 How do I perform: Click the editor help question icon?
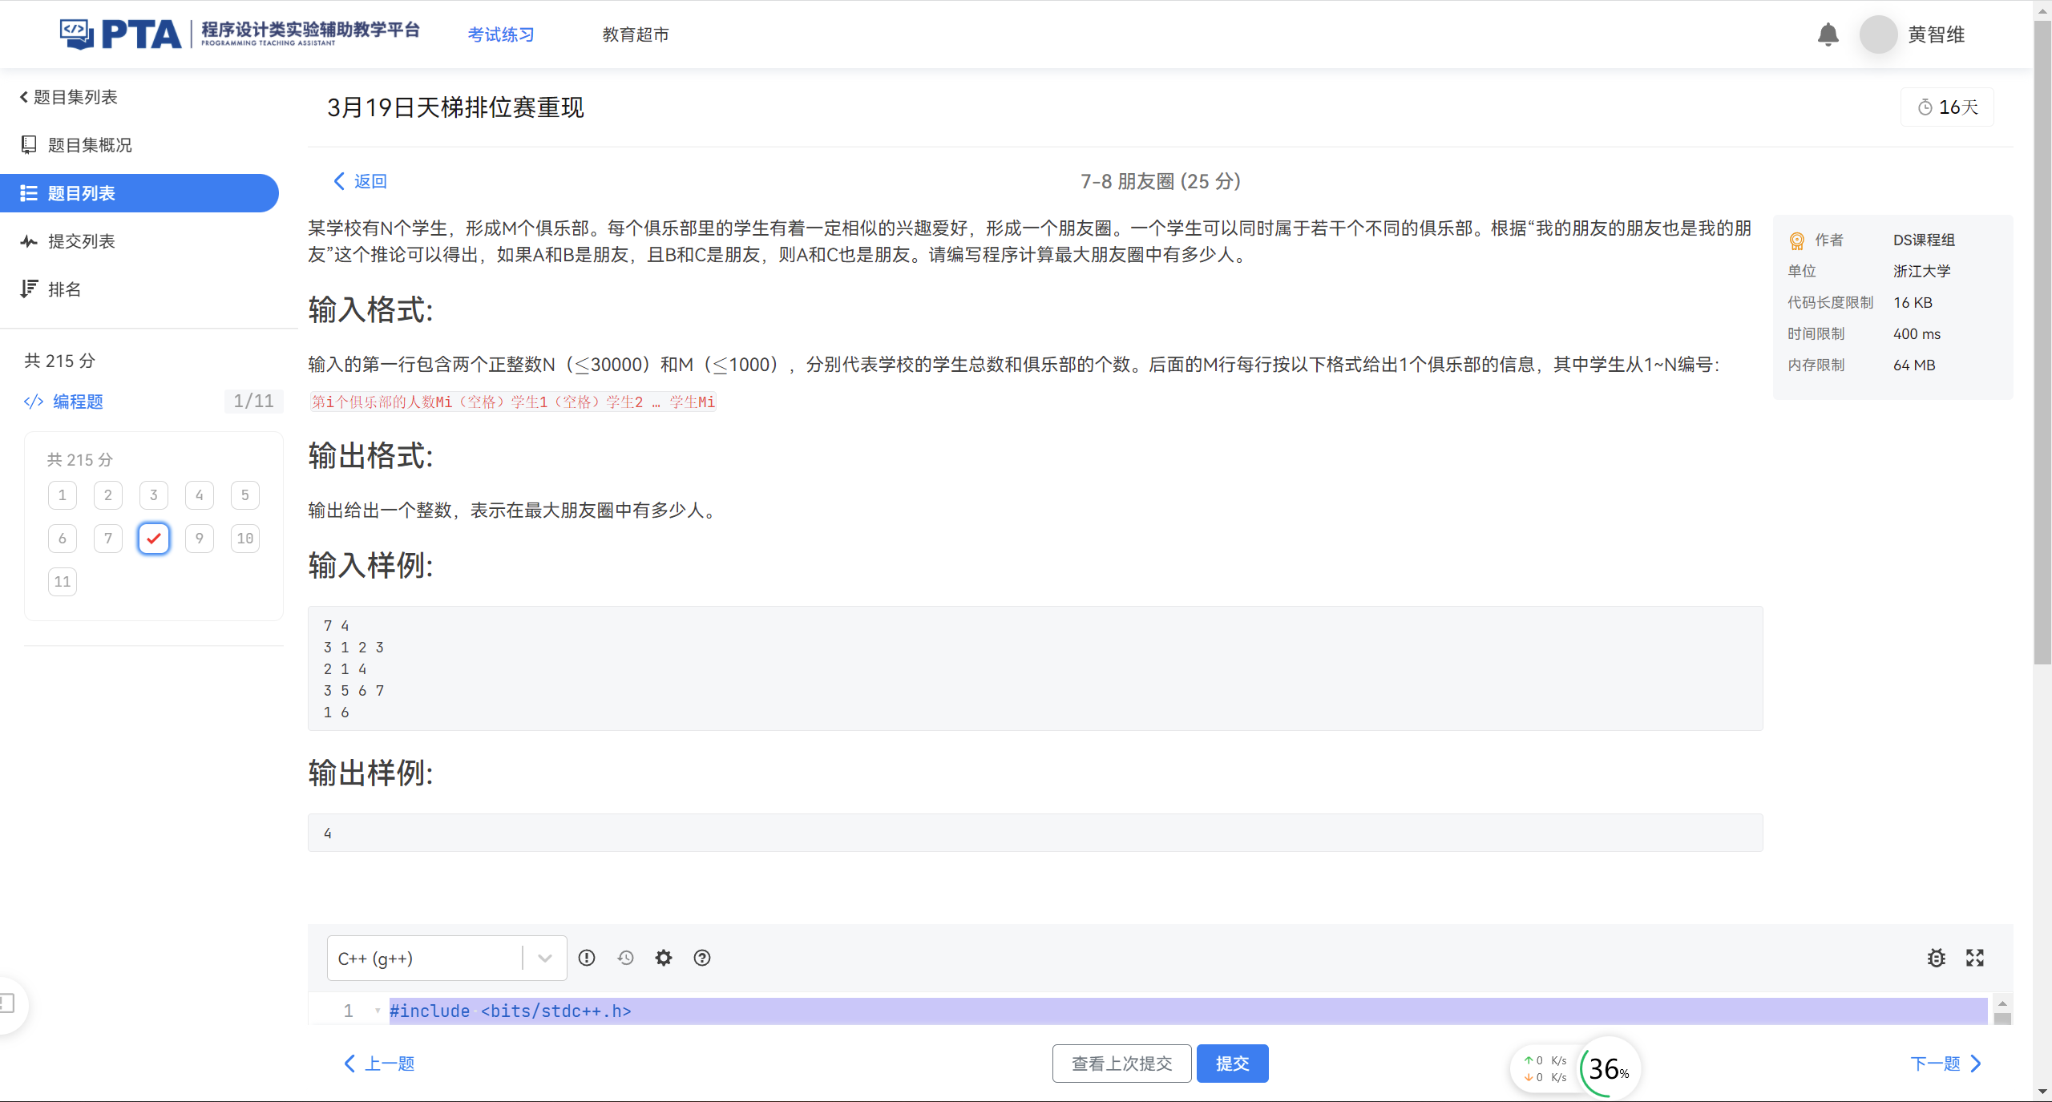(702, 958)
